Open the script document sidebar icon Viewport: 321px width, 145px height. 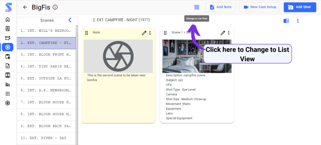[8, 28]
